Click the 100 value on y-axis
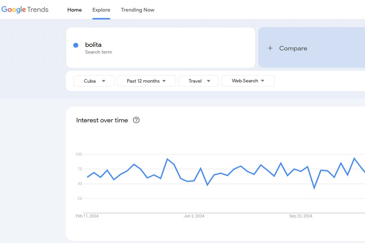This screenshot has height=243, width=365. tap(78, 154)
